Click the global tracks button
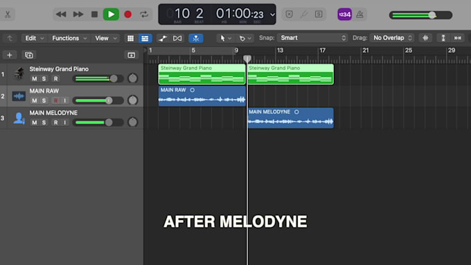 (x=132, y=55)
